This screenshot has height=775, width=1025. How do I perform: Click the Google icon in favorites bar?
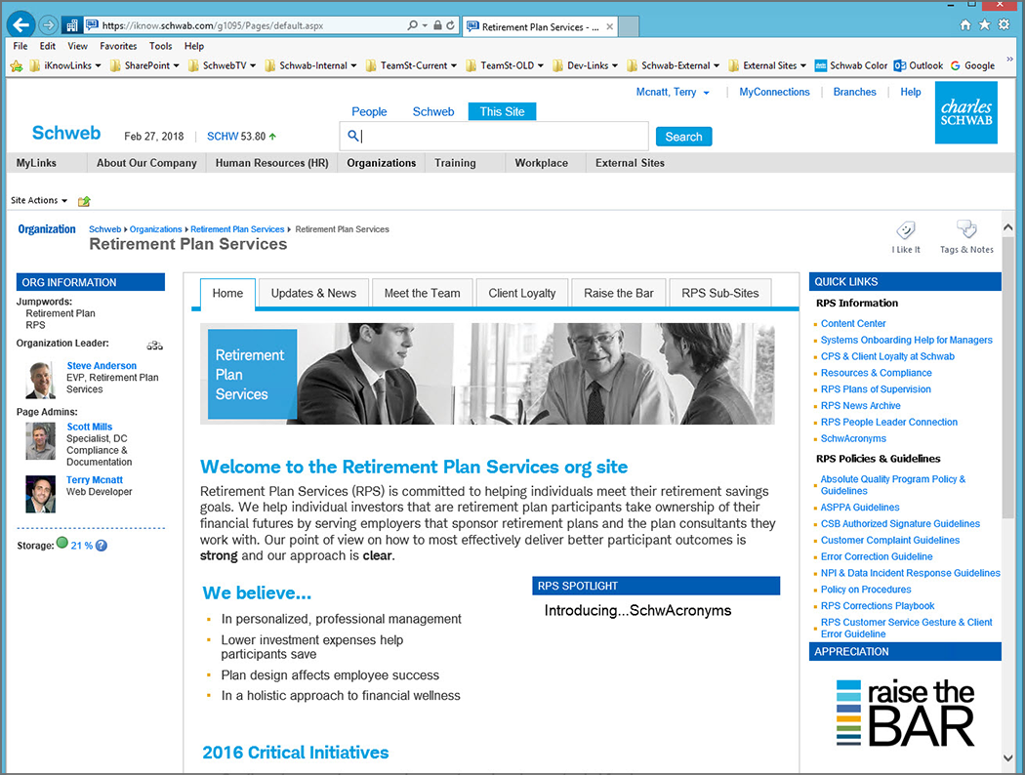(955, 65)
